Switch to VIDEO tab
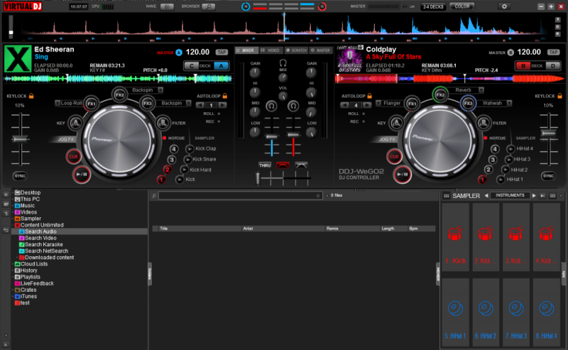568x350 pixels. [x=271, y=50]
